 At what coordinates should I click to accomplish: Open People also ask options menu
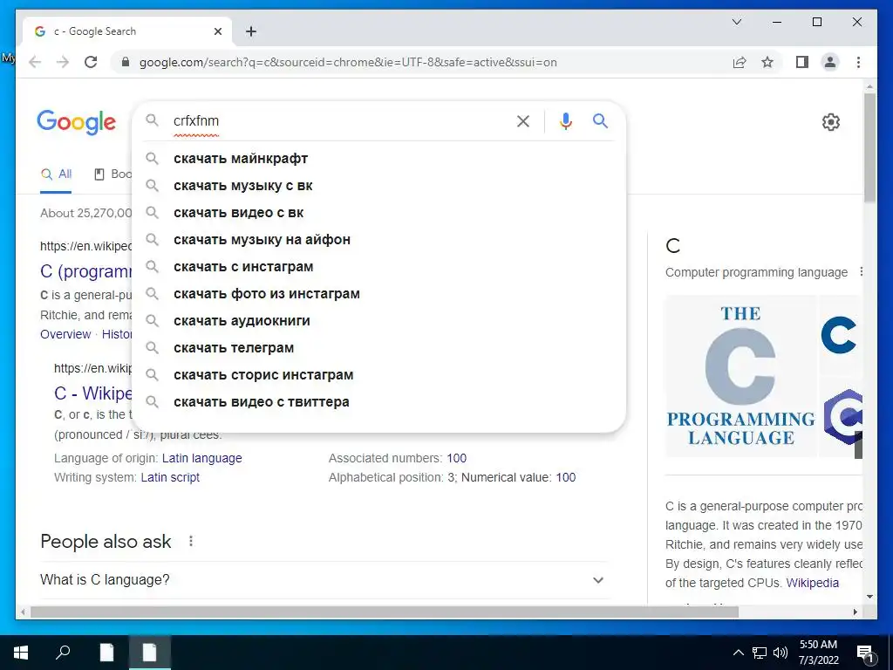tap(191, 541)
